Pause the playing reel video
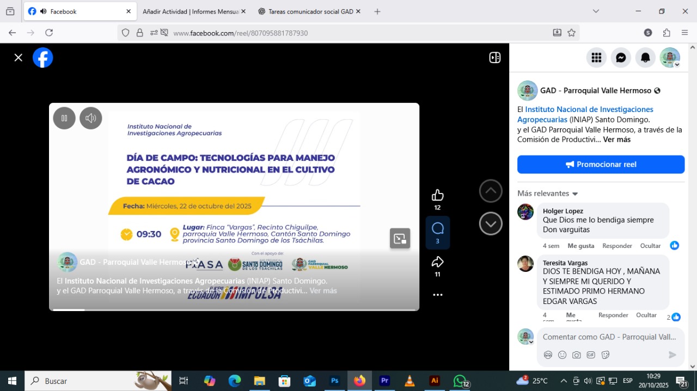 pos(64,118)
